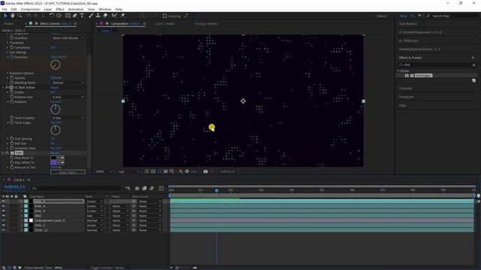The width and height of the screenshot is (481, 270).
Task: Click the Map Black To color swatch
Action: 53,158
